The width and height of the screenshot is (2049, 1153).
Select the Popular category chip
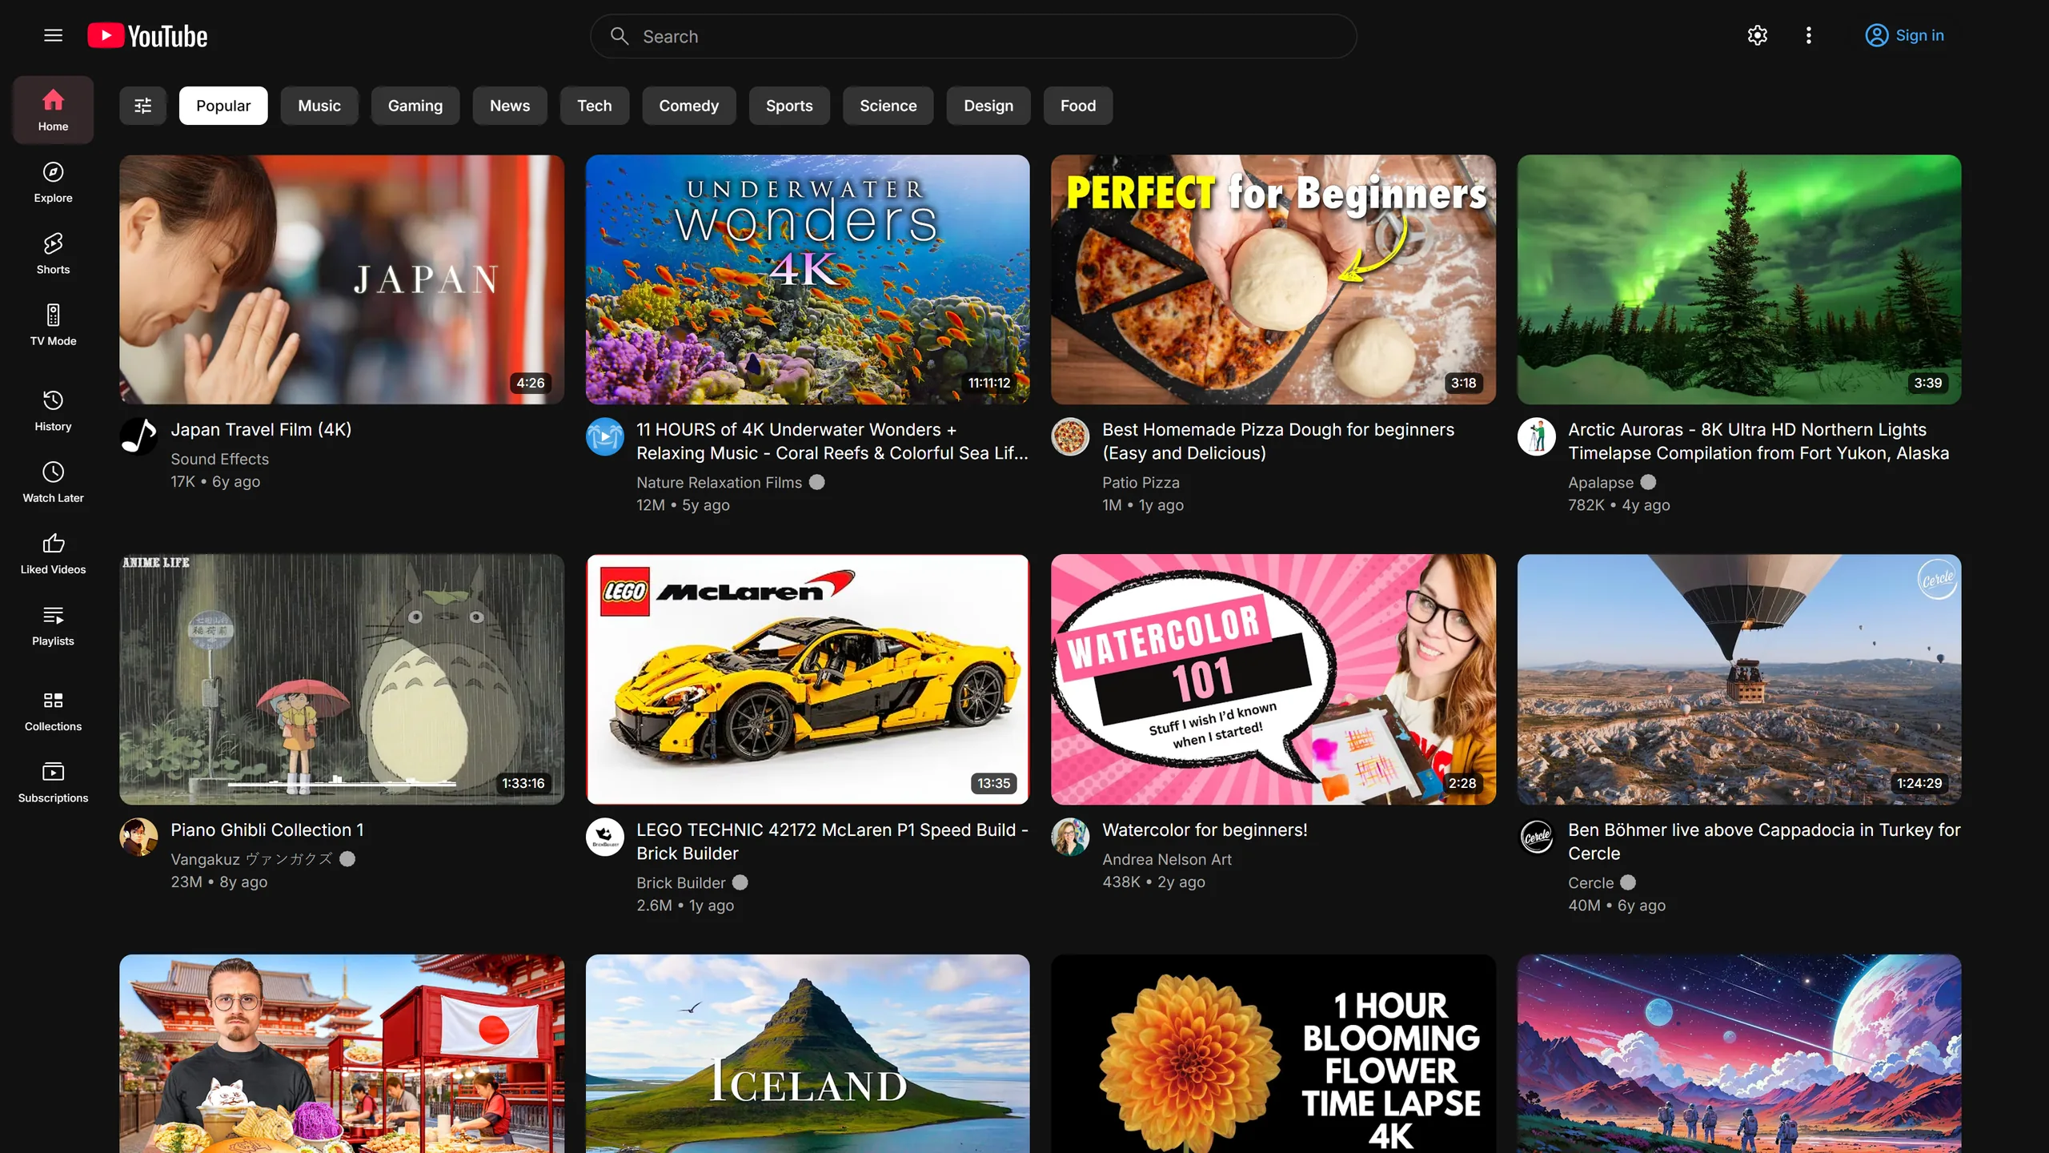point(223,106)
